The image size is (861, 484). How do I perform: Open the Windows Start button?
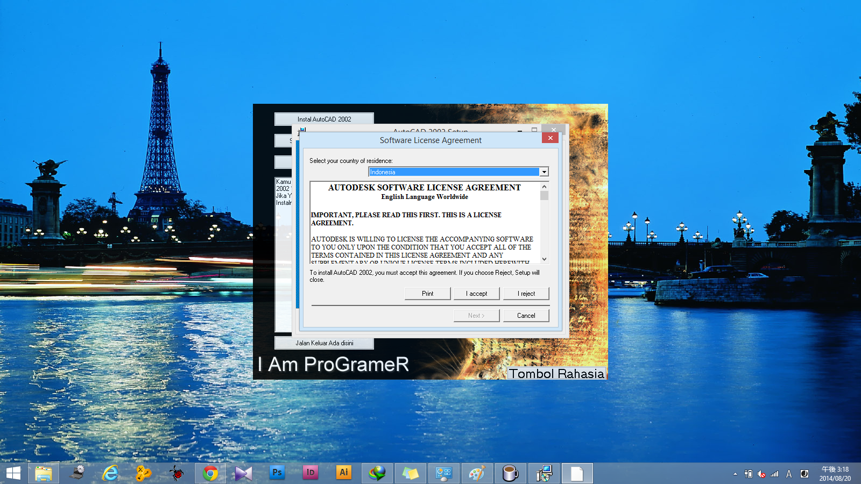pyautogui.click(x=13, y=473)
